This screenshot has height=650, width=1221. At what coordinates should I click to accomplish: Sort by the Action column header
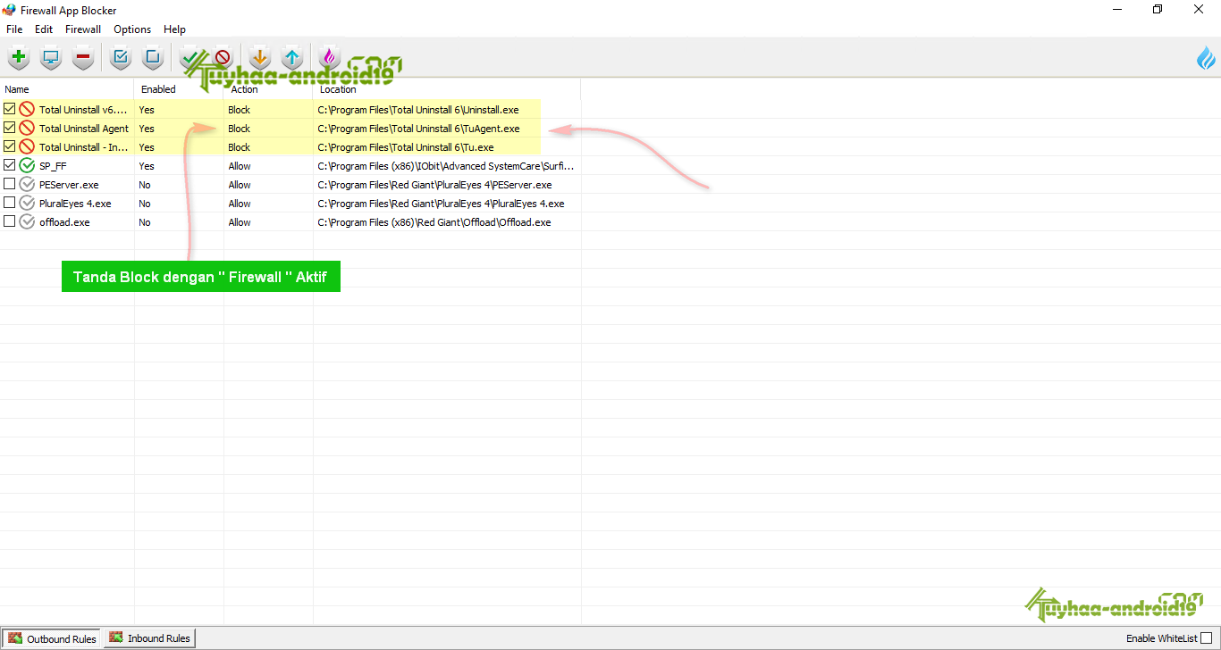[268, 89]
